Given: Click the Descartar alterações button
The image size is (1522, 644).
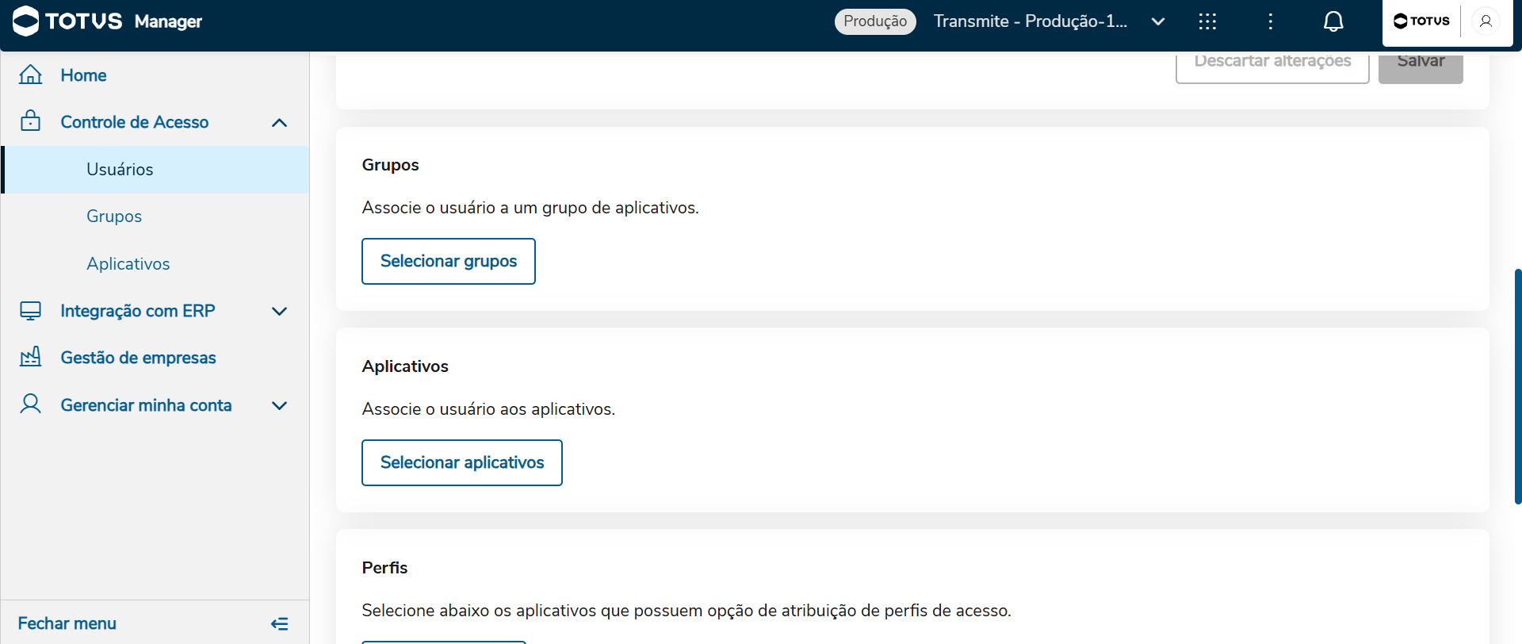Looking at the screenshot, I should pos(1272,63).
